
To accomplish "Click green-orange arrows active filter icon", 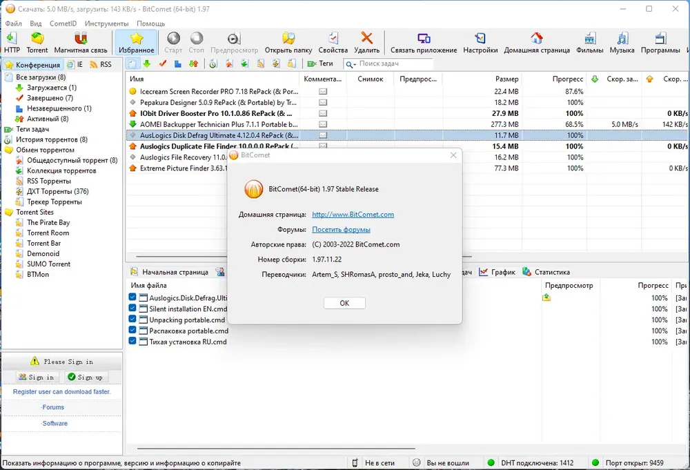I will [x=193, y=63].
